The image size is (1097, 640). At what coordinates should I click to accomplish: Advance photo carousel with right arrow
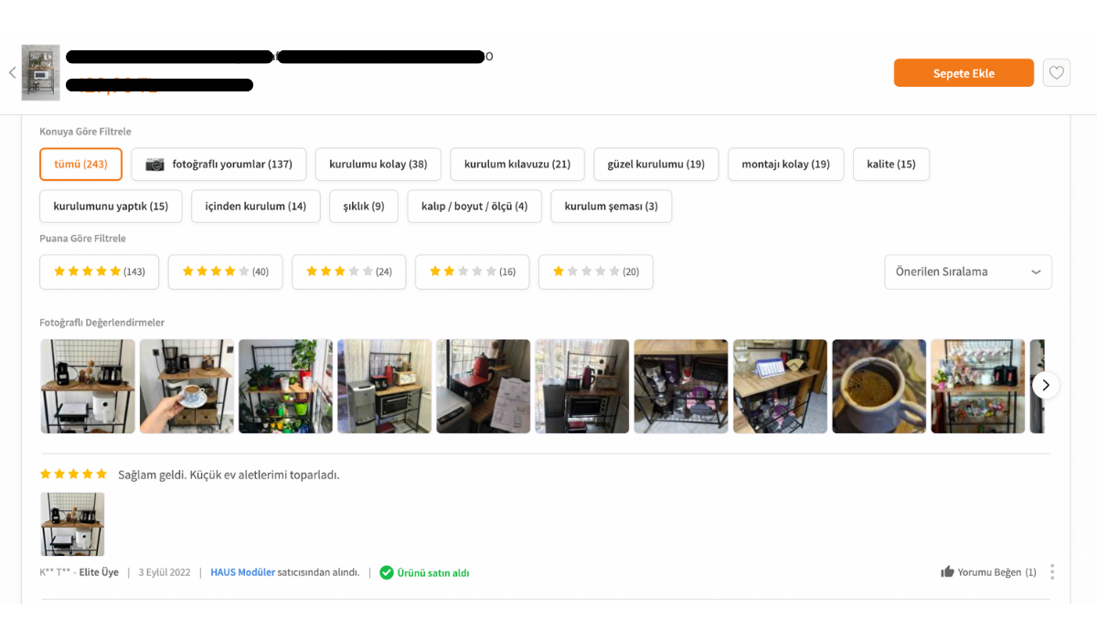[x=1046, y=385]
